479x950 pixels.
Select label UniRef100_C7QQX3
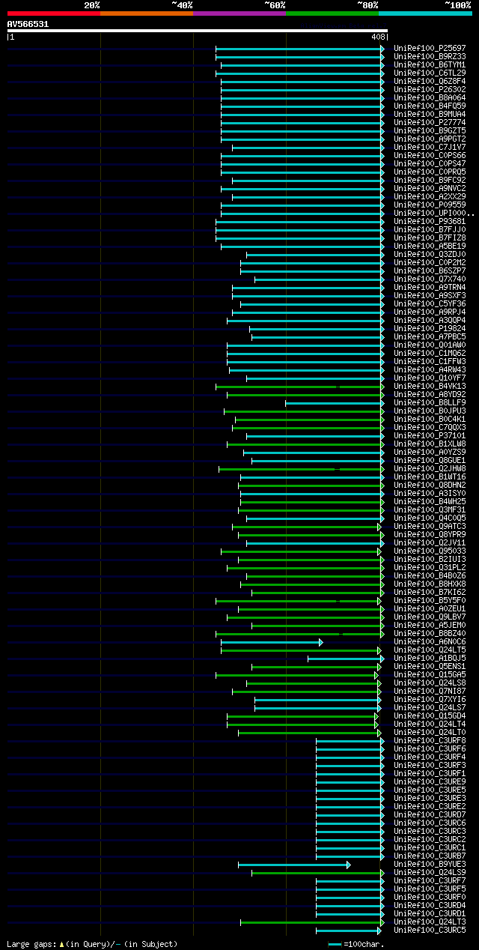click(x=430, y=427)
